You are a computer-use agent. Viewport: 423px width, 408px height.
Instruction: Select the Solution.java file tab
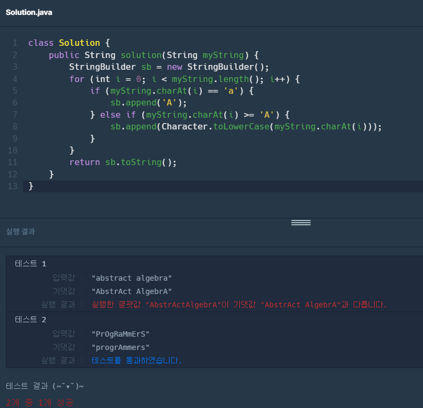(x=29, y=12)
